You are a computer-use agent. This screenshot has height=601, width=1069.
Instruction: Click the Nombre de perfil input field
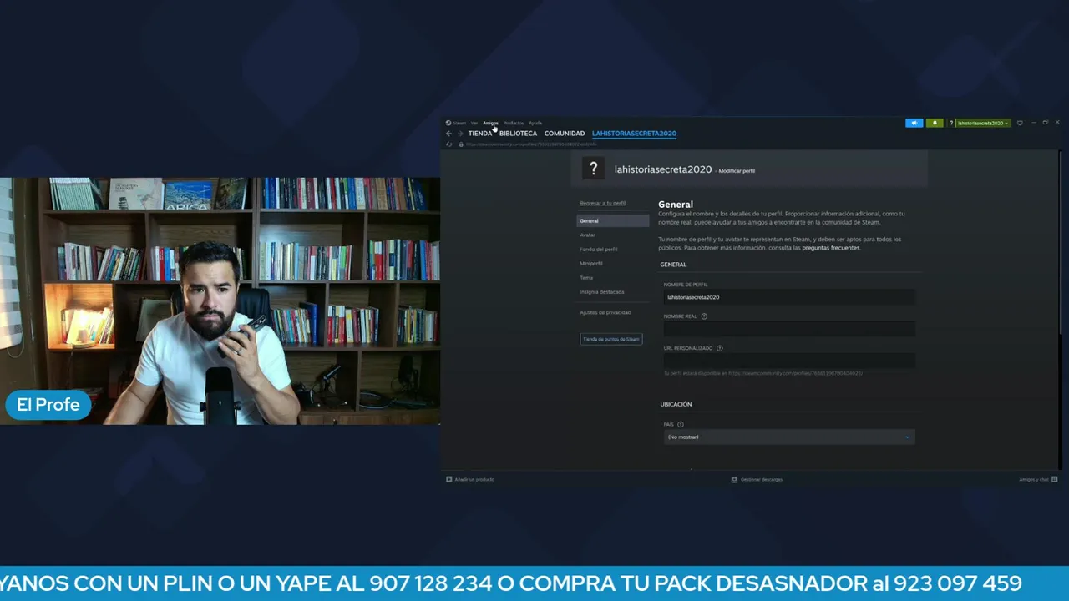point(789,297)
